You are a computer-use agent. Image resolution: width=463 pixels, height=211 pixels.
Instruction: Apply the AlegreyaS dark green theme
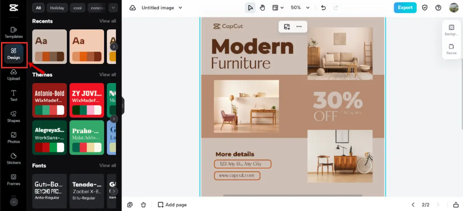(50, 137)
